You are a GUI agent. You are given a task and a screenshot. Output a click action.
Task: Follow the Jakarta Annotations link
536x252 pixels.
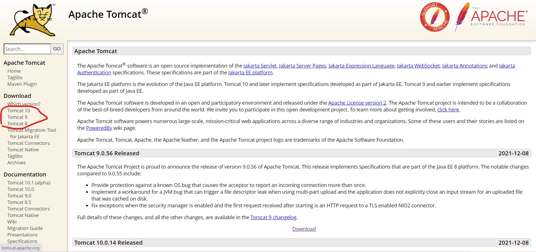tap(465, 66)
